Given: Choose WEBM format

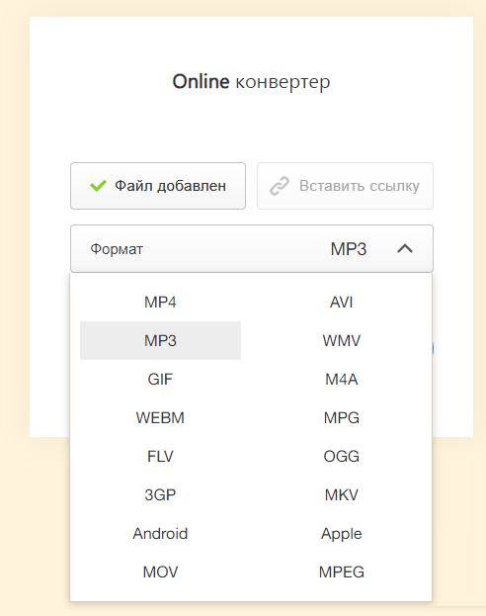Looking at the screenshot, I should (160, 417).
